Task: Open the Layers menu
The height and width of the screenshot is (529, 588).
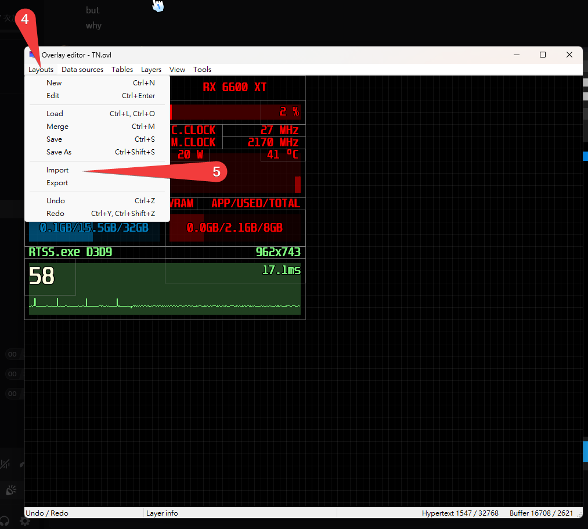Action: (x=151, y=70)
